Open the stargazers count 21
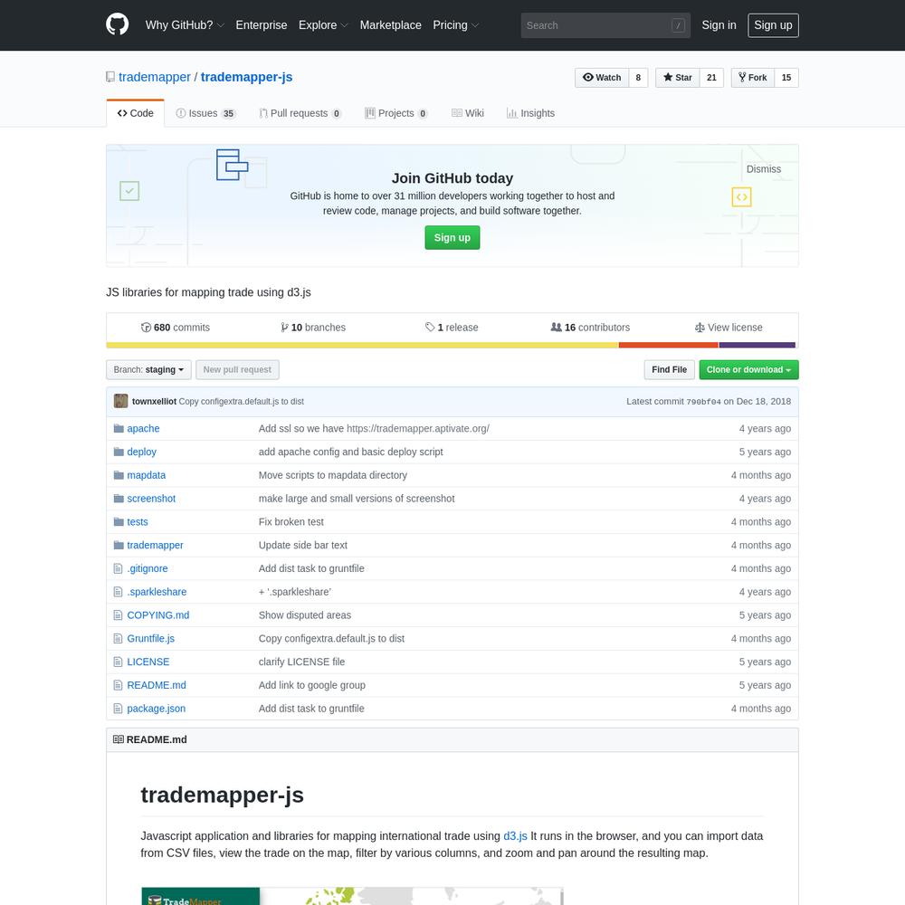Viewport: 905px width, 905px height. pos(711,77)
